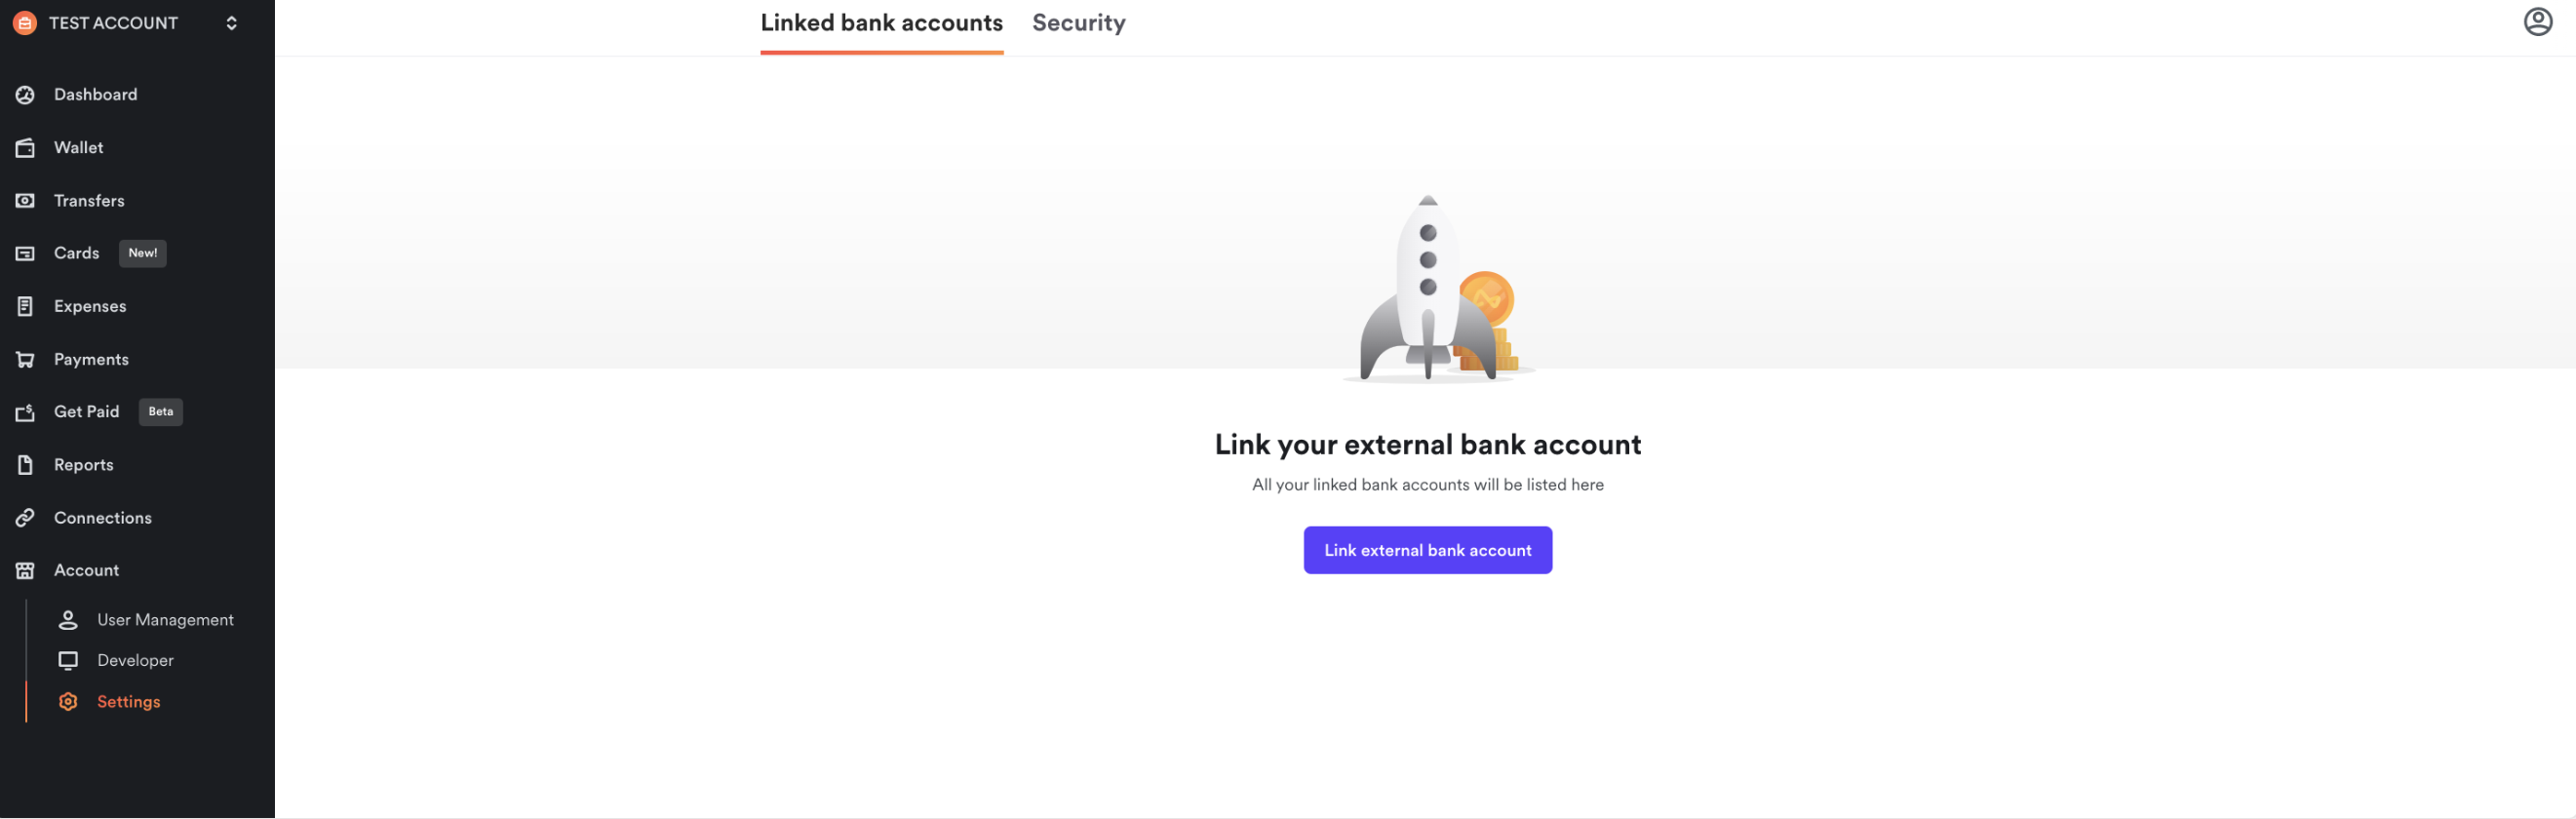Viewport: 2576px width, 819px height.
Task: Click the Connections link icon
Action: coord(25,518)
